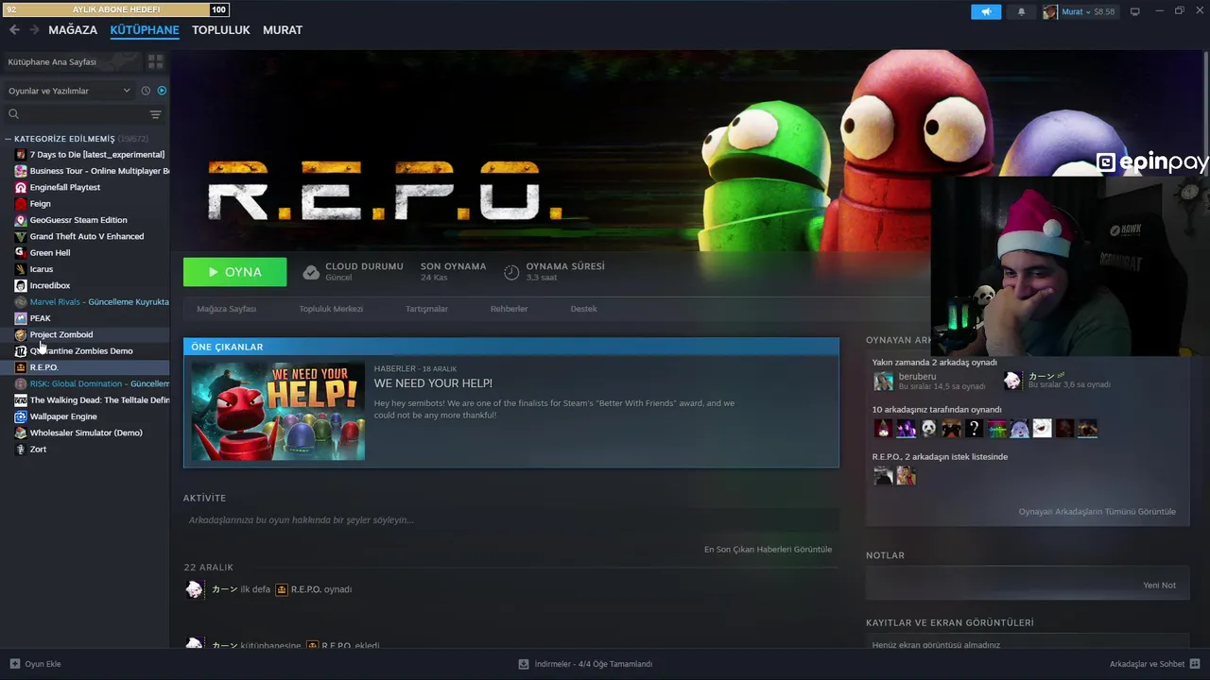Viewport: 1210px width, 680px height.
Task: Click play time clock icon
Action: [511, 272]
